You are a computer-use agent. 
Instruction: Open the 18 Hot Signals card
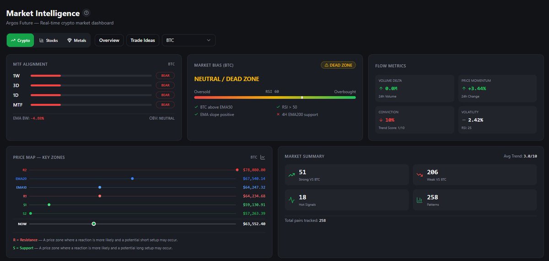coord(347,200)
